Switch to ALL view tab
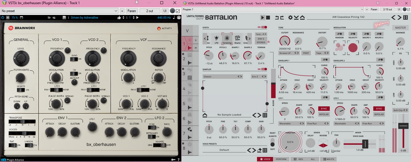Screen dimensions: 411x162 click(x=313, y=159)
